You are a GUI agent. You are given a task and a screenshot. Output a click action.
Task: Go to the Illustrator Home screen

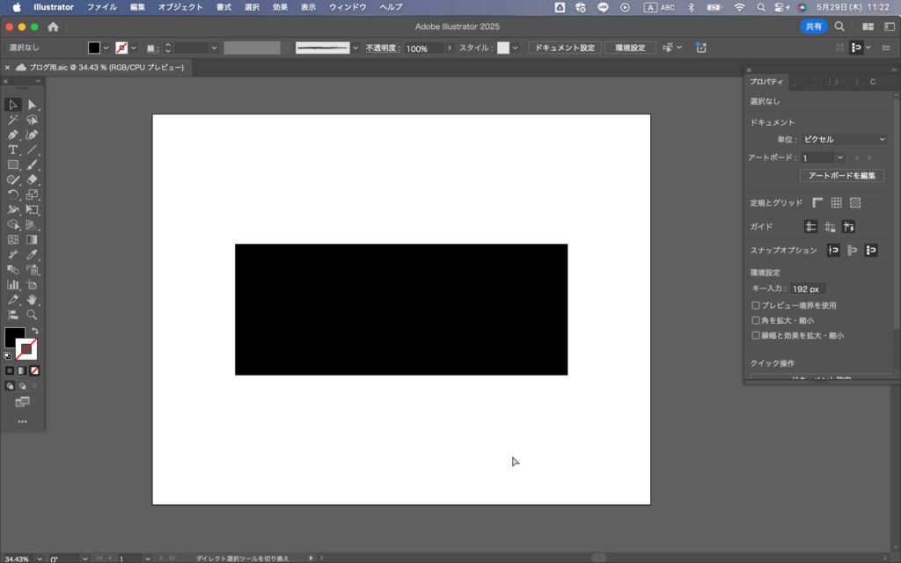(x=53, y=26)
